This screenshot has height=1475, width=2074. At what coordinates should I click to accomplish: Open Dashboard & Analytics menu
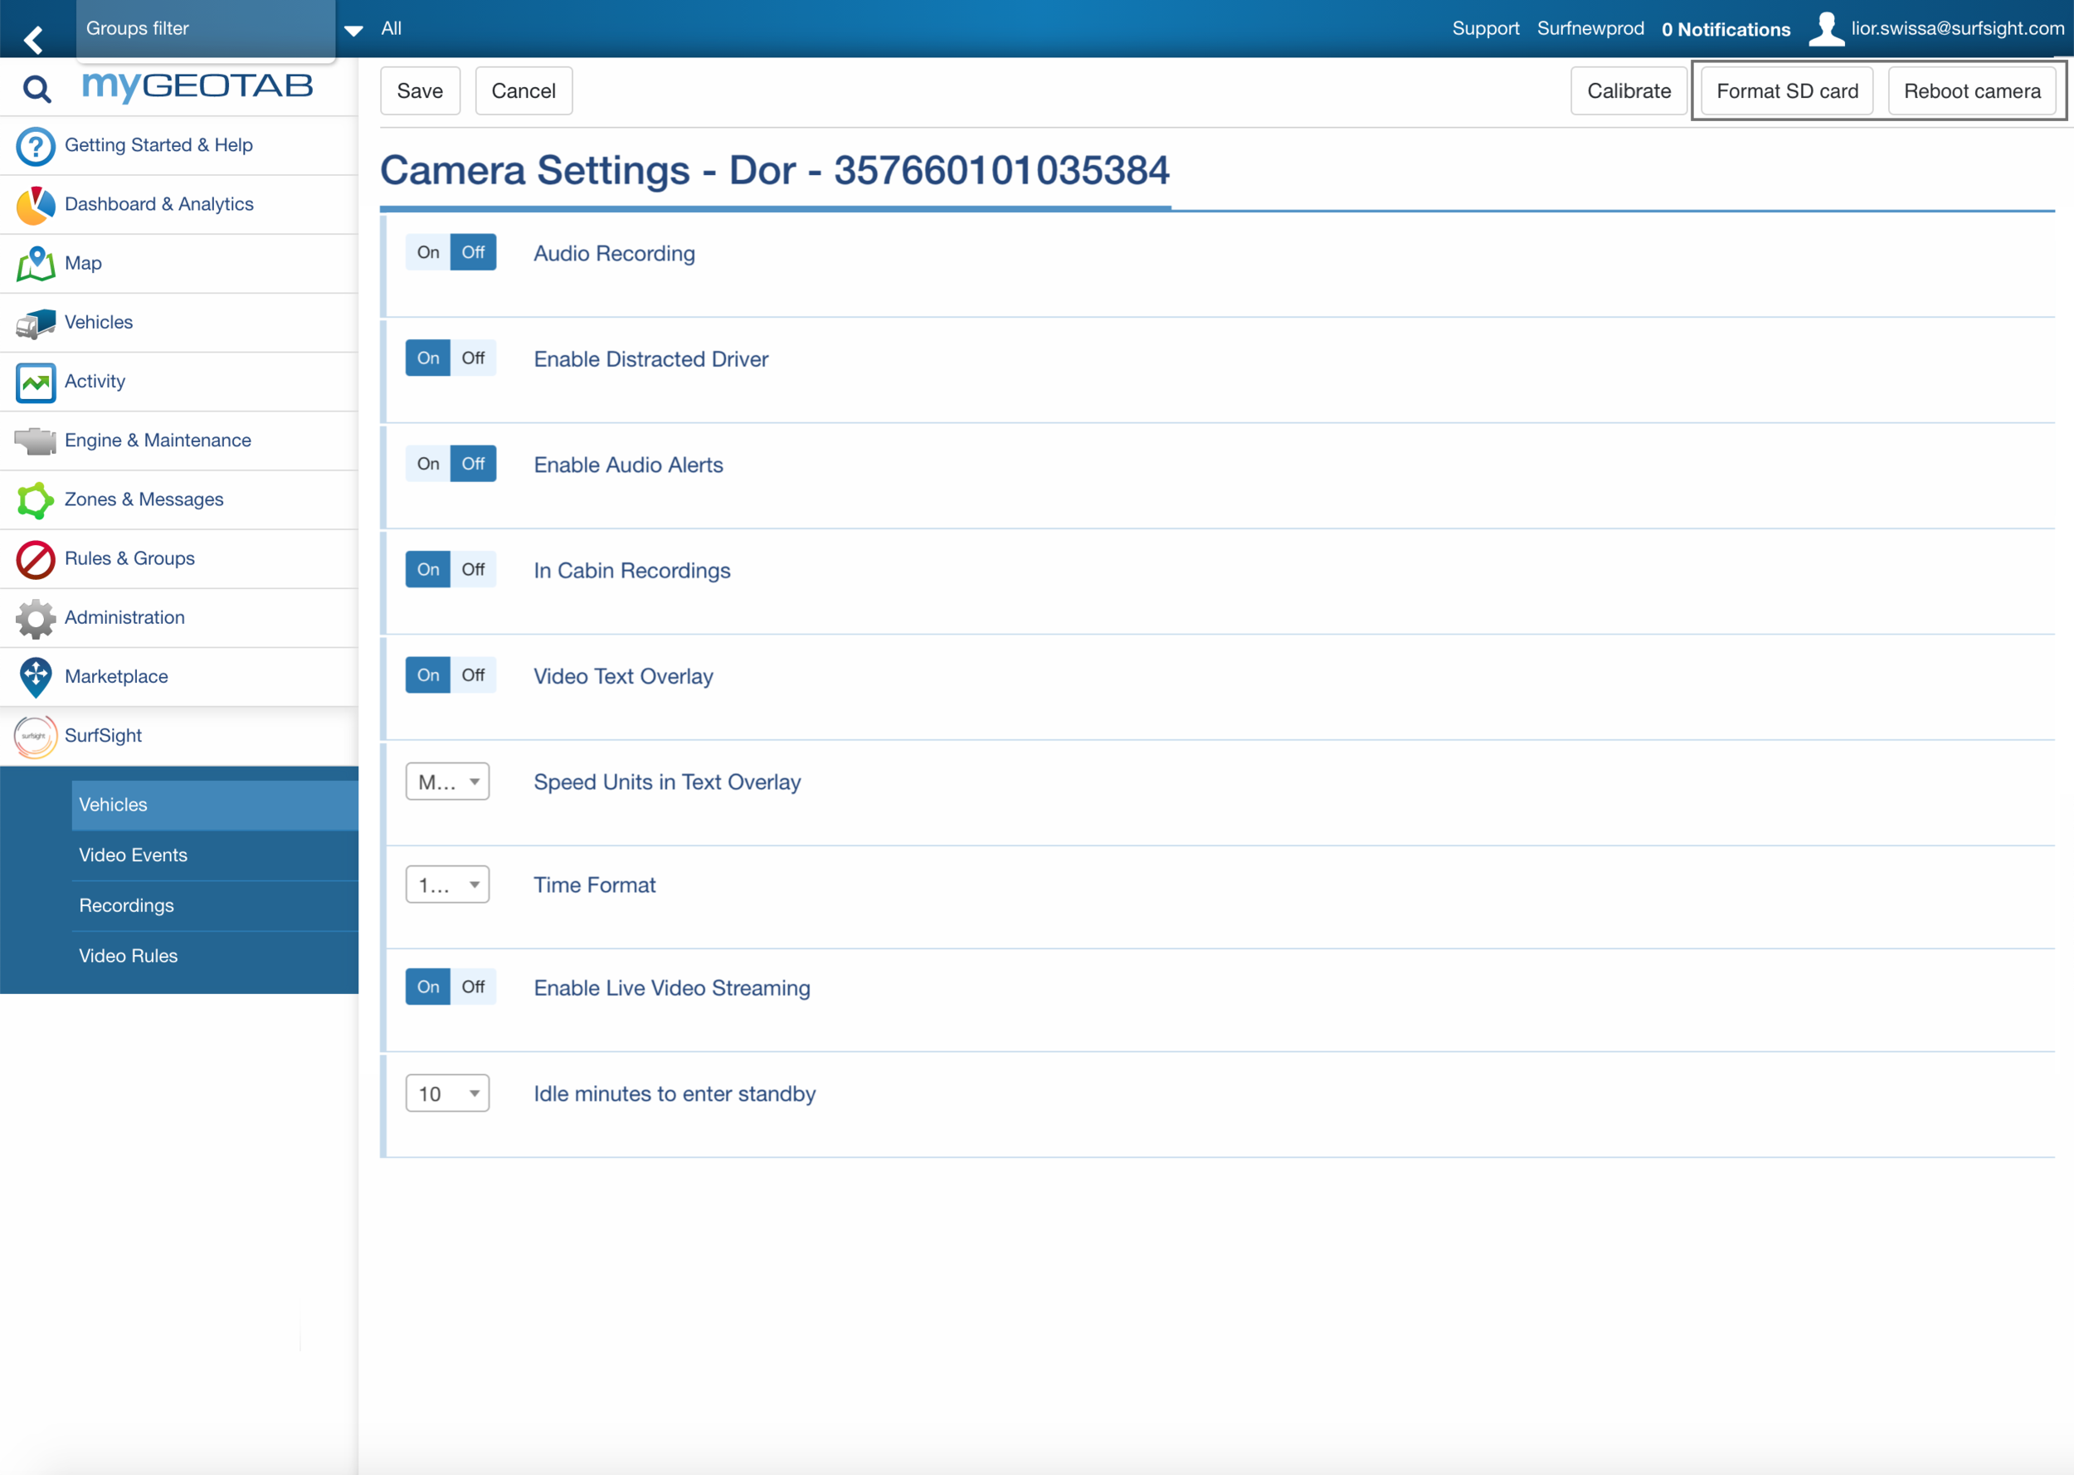coord(179,204)
